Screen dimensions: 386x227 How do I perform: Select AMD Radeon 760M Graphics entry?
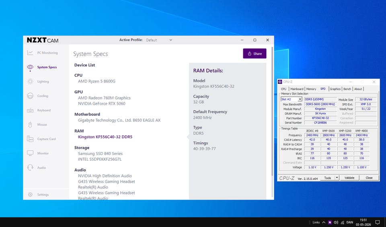[104, 98]
